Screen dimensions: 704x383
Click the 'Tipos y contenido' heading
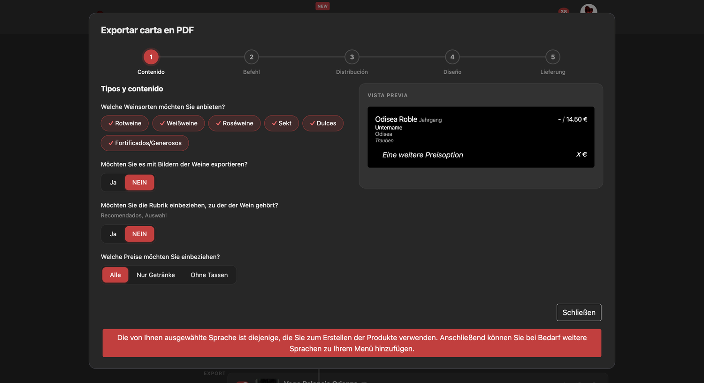tap(132, 89)
